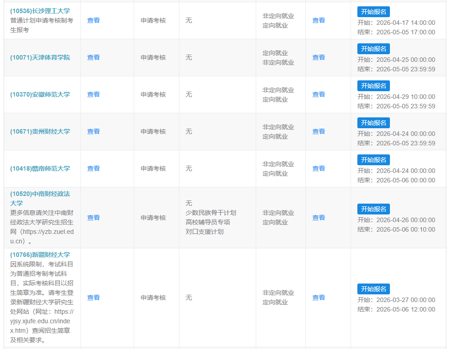Click end time 2026-05-06 00:10:00
450x349 pixels.
pos(406,229)
